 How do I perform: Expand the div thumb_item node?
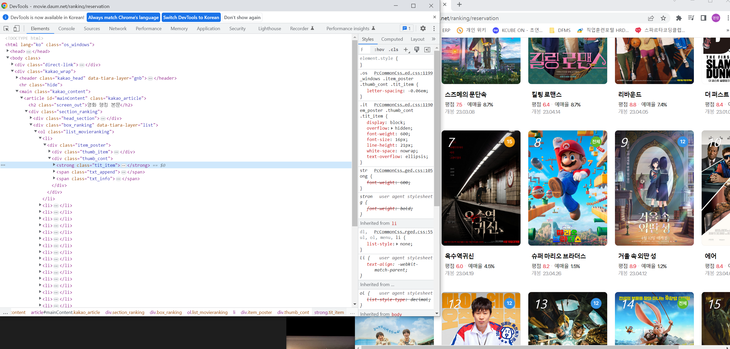(49, 152)
